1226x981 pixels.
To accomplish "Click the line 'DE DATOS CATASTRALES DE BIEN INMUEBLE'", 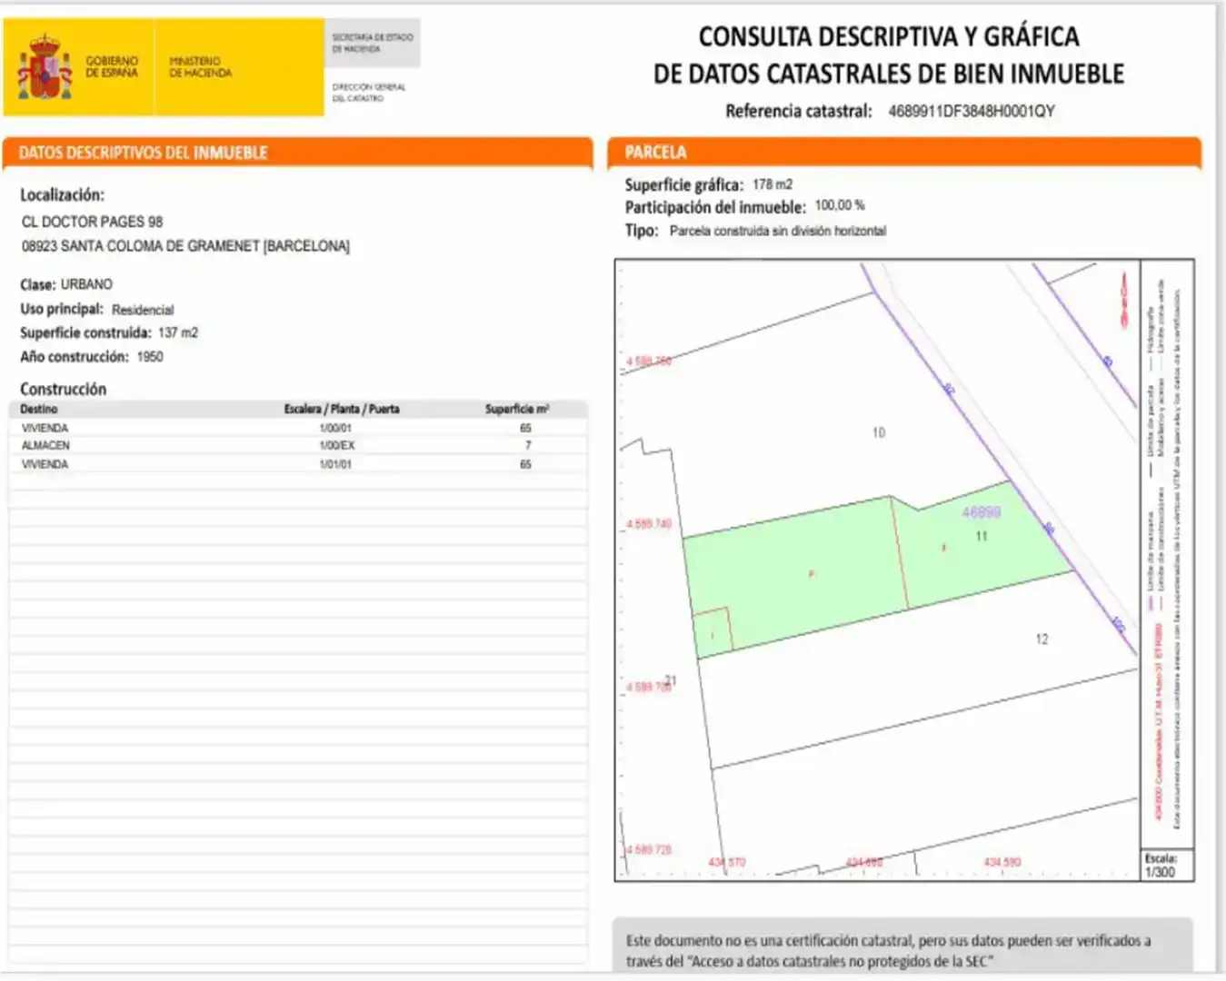I will pyautogui.click(x=889, y=74).
